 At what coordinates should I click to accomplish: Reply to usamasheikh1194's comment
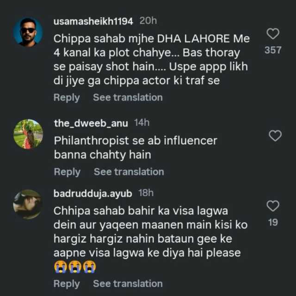click(x=67, y=98)
